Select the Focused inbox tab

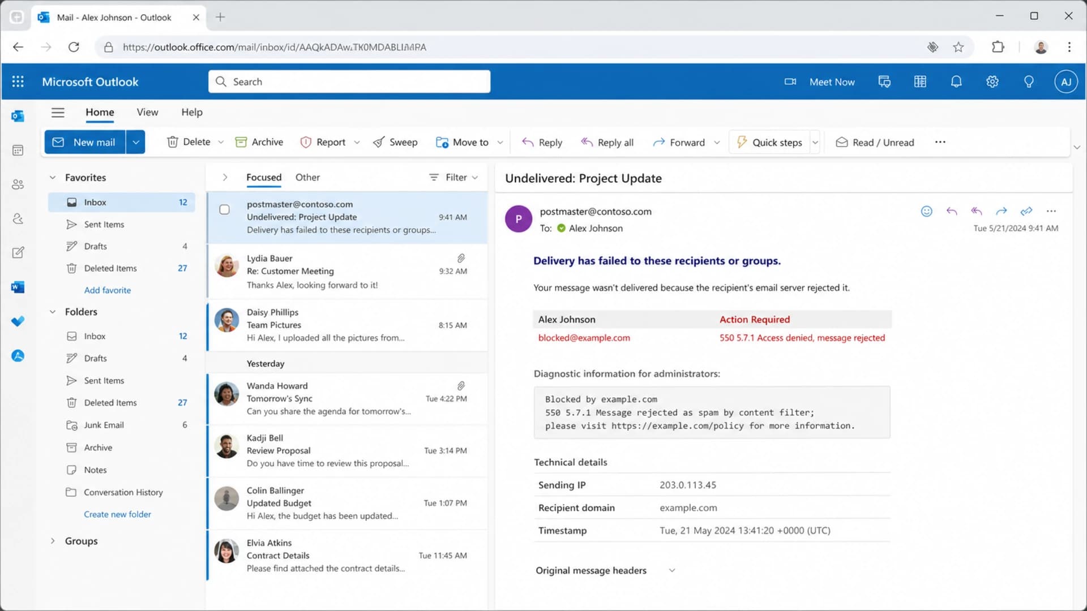[264, 177]
